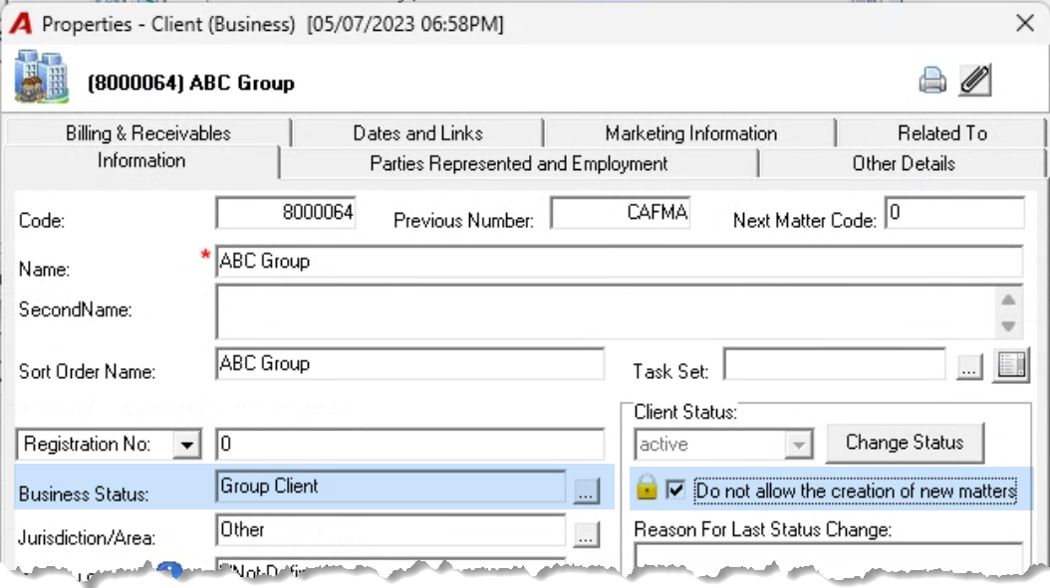Click the Registration No value field
This screenshot has width=1050, height=588.
click(409, 444)
